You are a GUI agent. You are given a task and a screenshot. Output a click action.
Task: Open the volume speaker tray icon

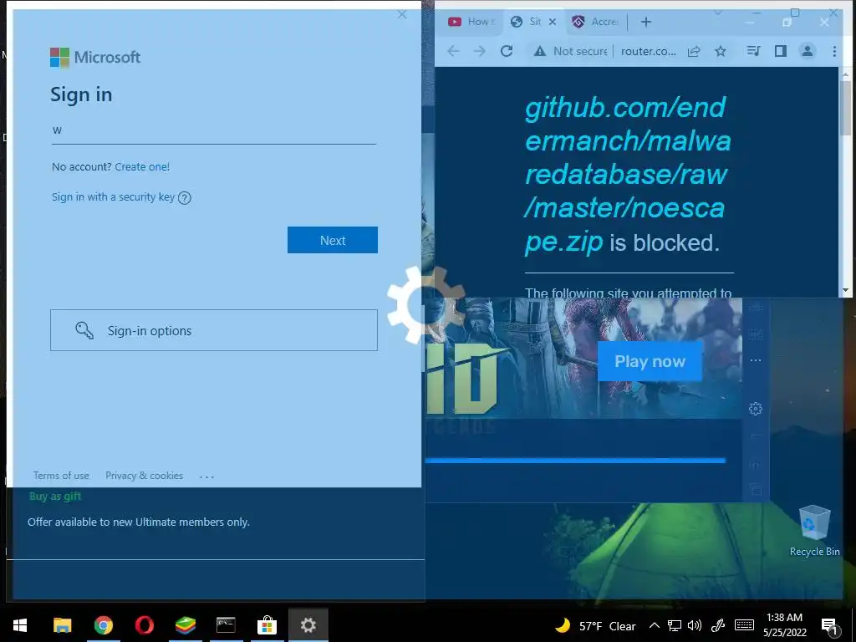(695, 625)
